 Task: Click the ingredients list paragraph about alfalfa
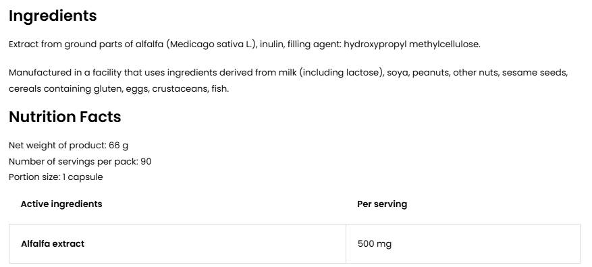(x=244, y=44)
